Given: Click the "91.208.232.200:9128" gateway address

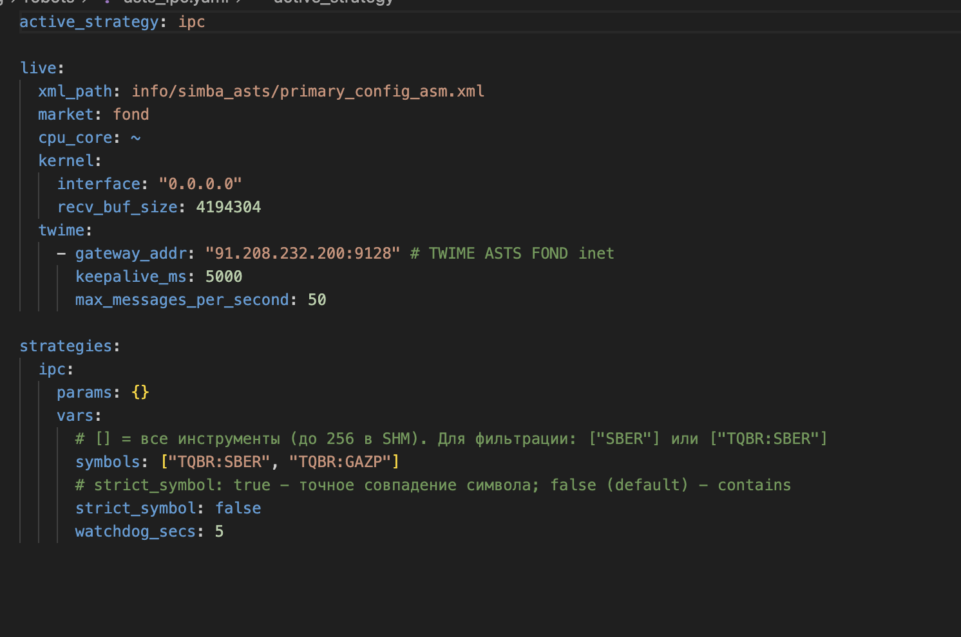Looking at the screenshot, I should pyautogui.click(x=303, y=254).
